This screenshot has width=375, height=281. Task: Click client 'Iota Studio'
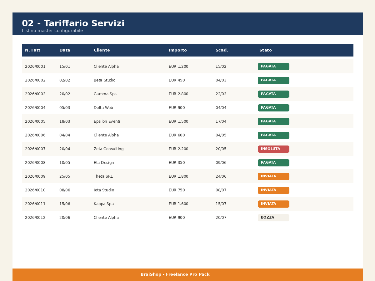click(x=104, y=190)
